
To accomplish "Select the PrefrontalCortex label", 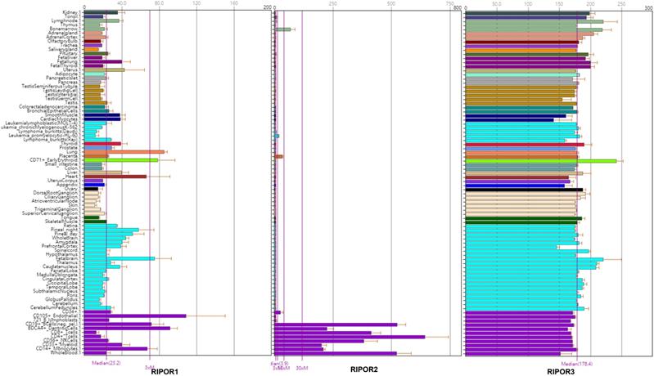I will (x=60, y=246).
